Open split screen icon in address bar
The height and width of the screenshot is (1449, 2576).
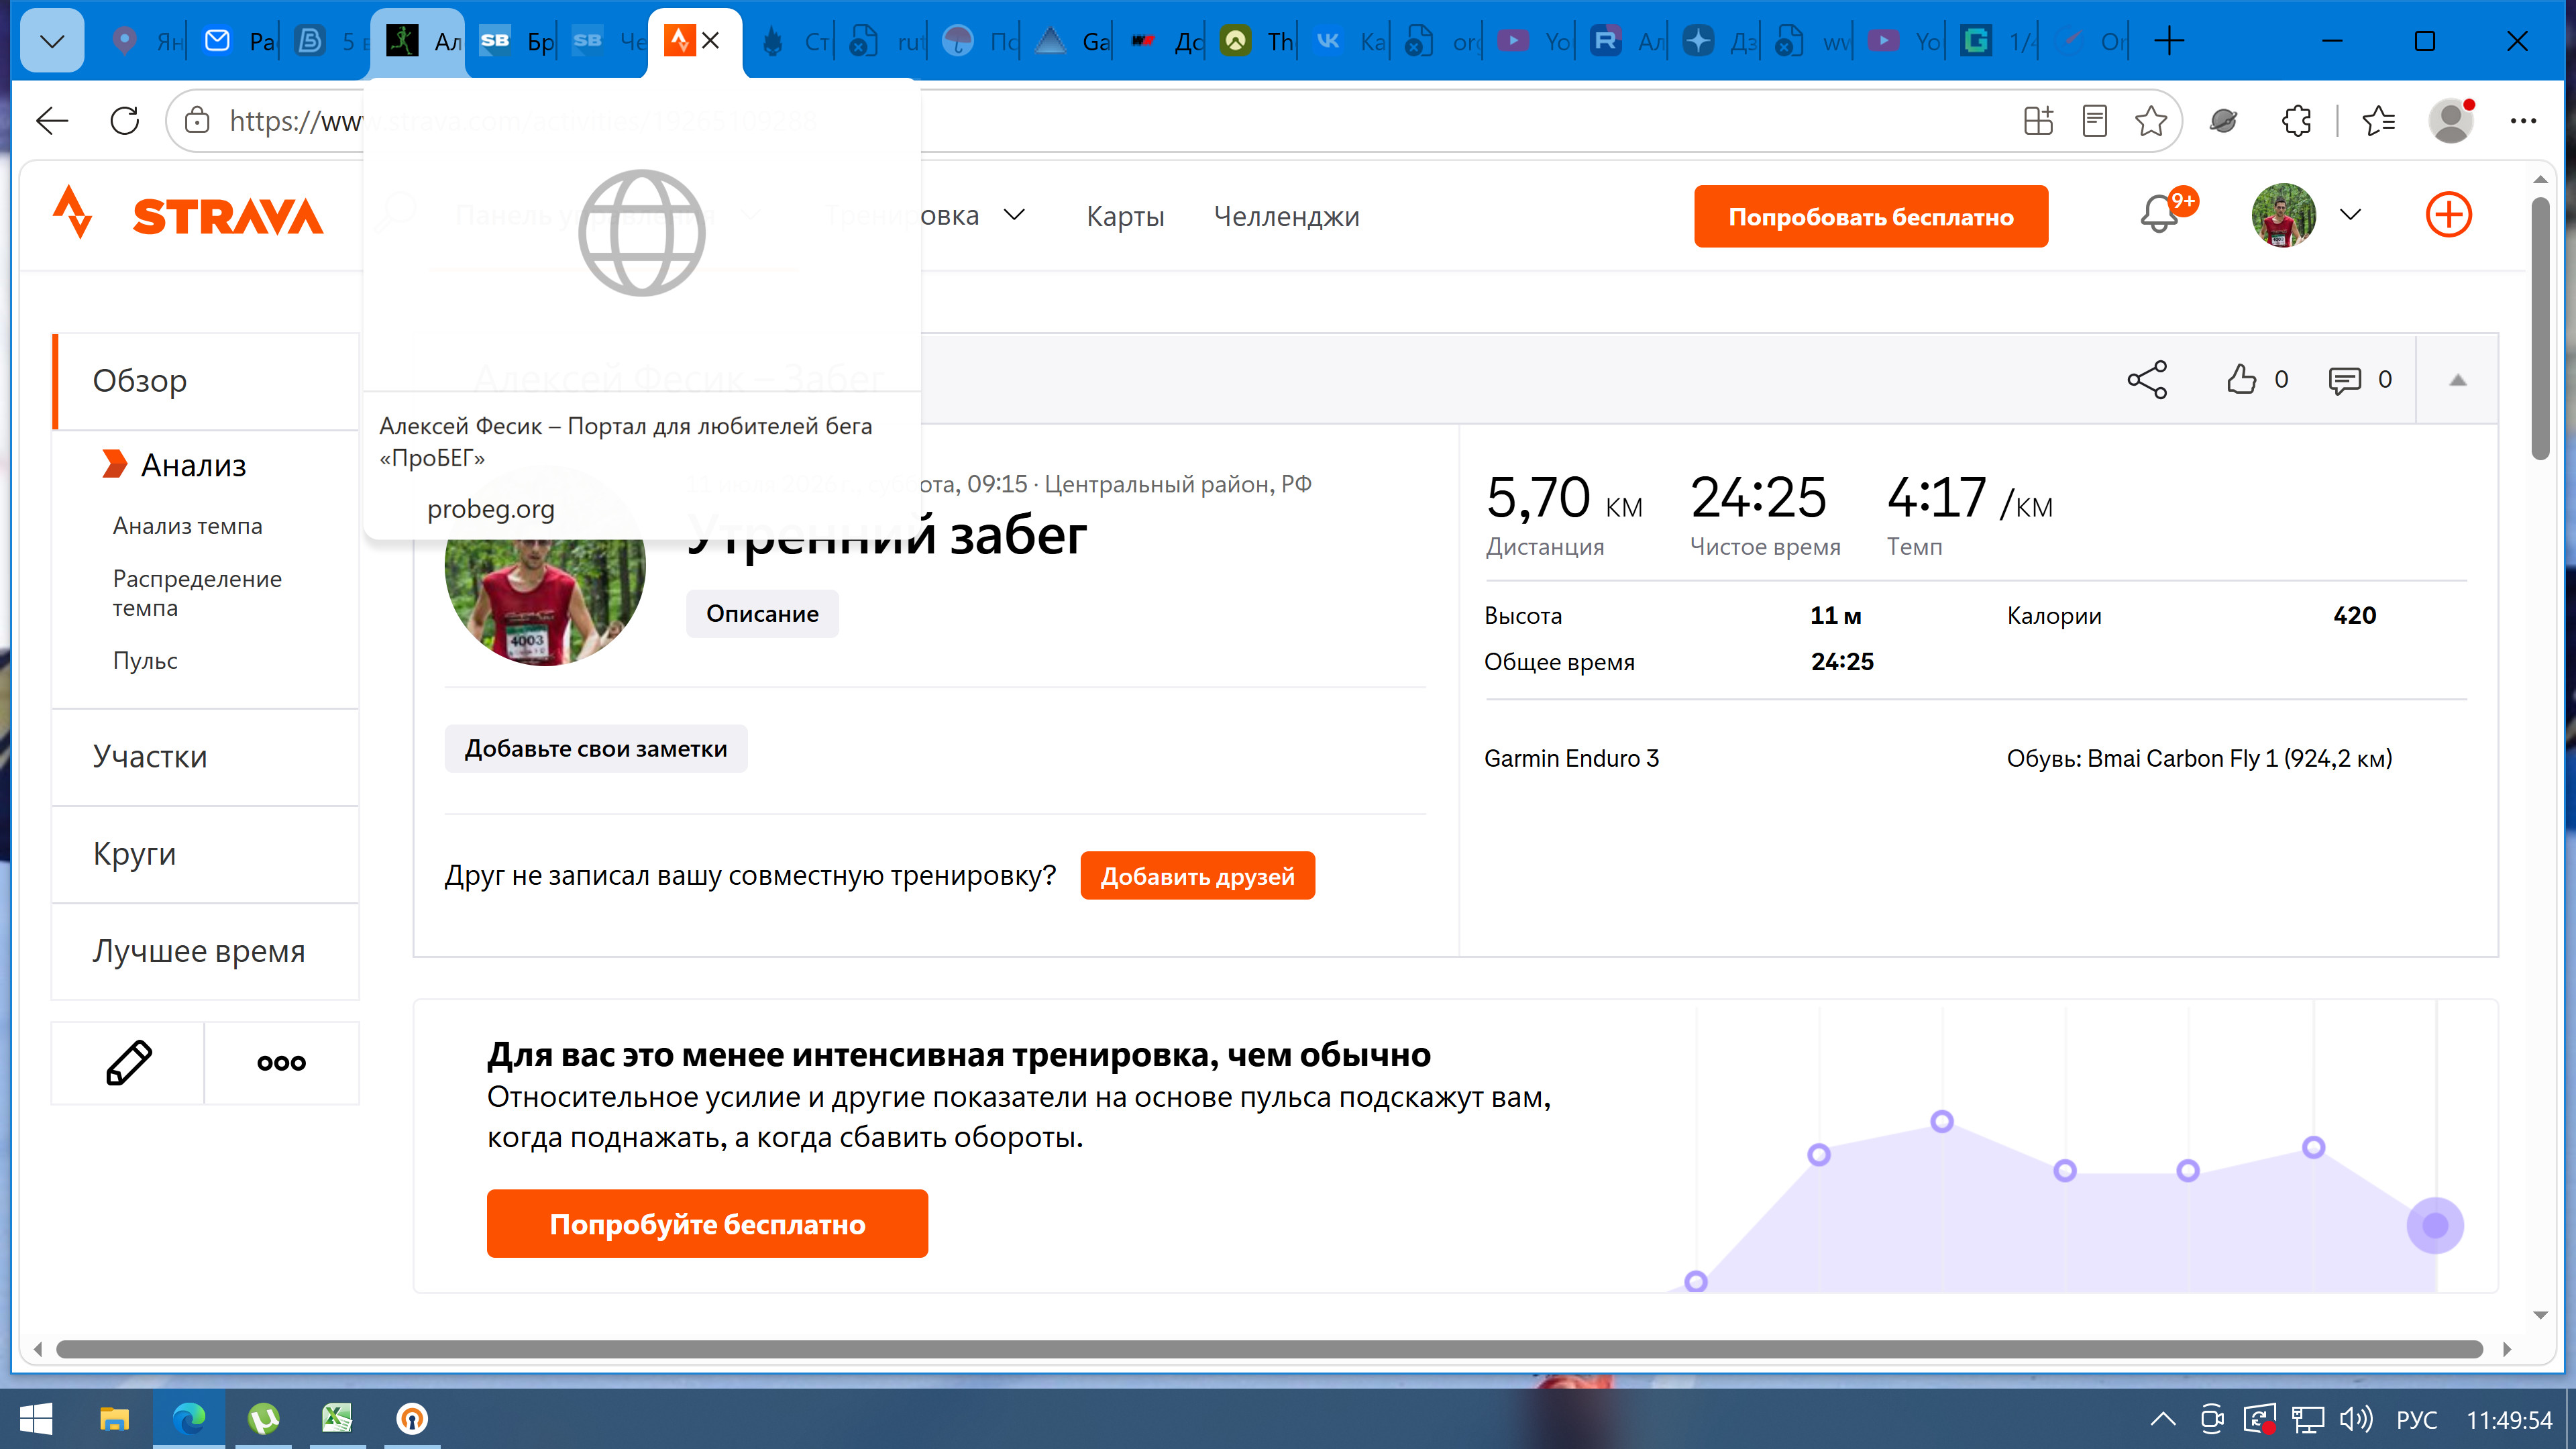[2038, 121]
